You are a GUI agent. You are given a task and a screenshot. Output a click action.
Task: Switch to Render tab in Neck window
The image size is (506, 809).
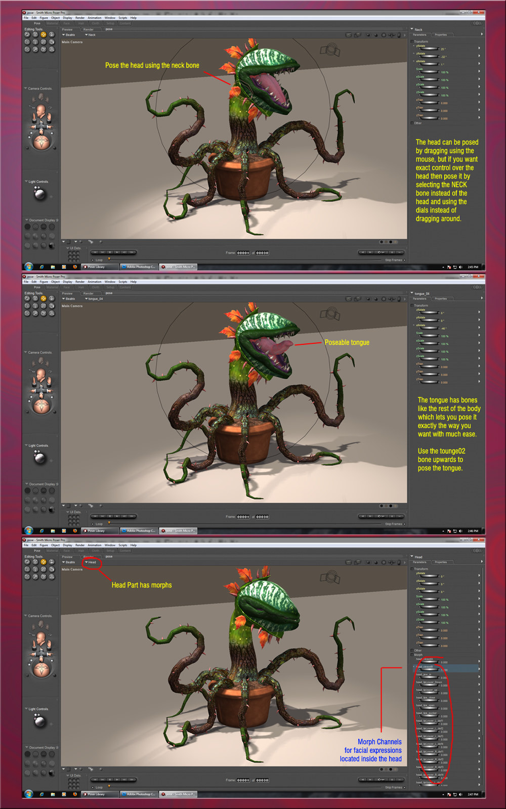[x=89, y=29]
